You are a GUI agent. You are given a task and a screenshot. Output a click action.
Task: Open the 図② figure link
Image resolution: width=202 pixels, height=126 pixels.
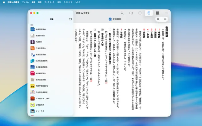pos(91,80)
